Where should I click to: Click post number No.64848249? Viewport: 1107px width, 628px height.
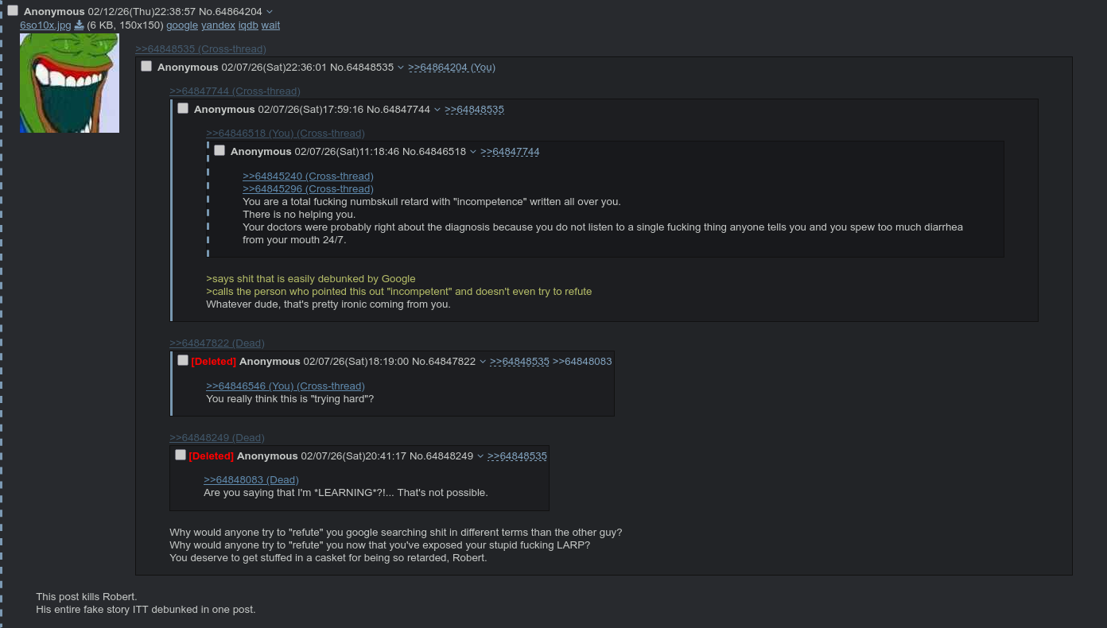441,456
